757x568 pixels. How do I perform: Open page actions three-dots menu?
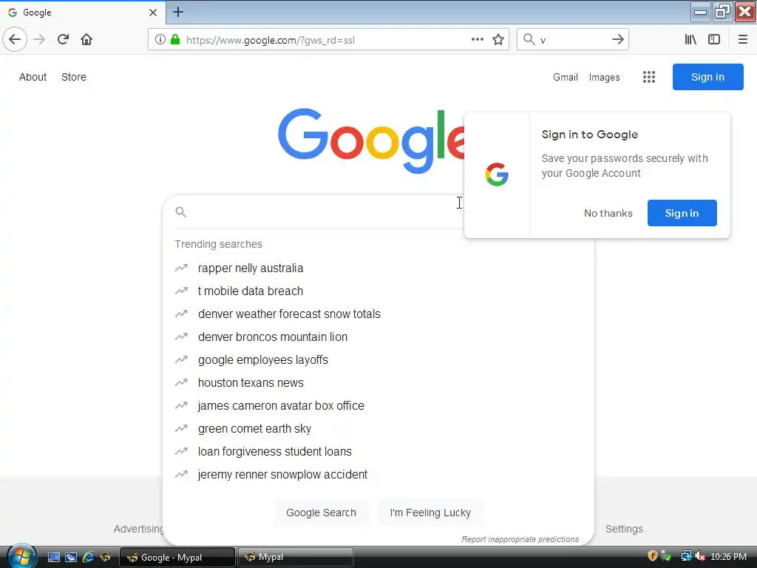pos(477,40)
